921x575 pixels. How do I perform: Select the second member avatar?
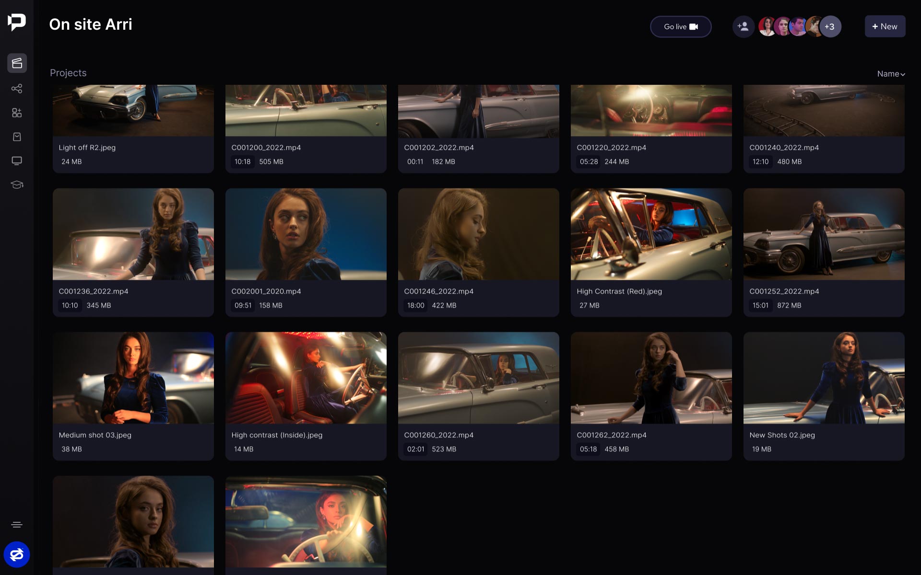pyautogui.click(x=782, y=26)
